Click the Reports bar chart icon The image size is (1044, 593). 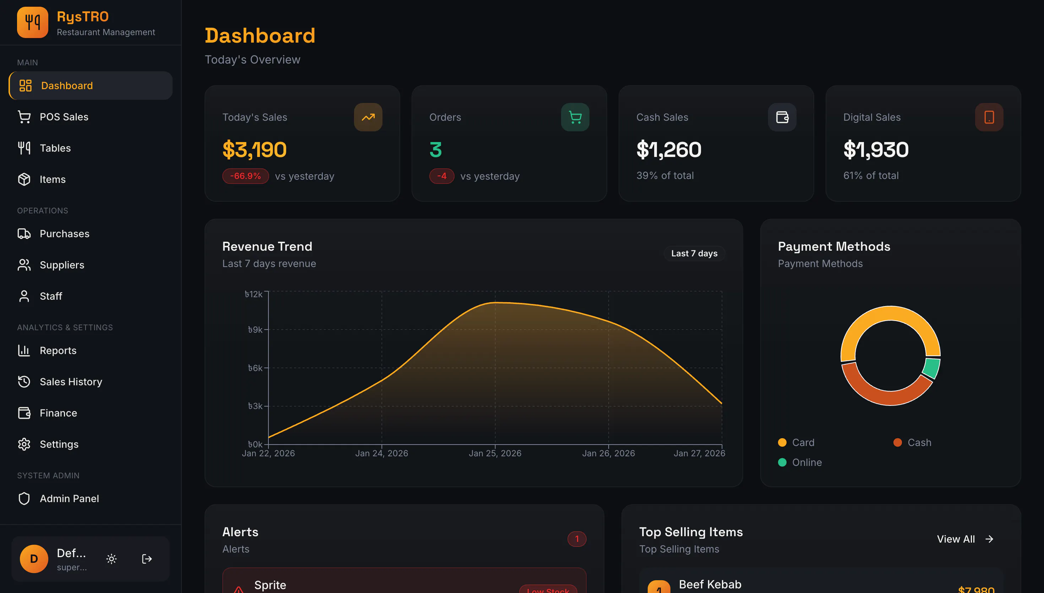24,351
